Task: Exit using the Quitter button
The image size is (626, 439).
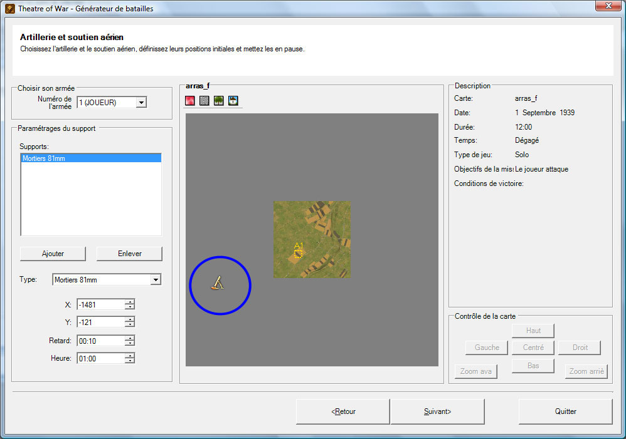Action: coord(565,411)
